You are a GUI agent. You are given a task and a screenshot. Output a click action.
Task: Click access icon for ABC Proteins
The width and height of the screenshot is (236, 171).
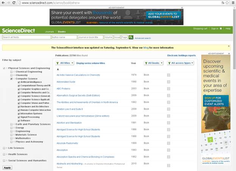[169, 89]
